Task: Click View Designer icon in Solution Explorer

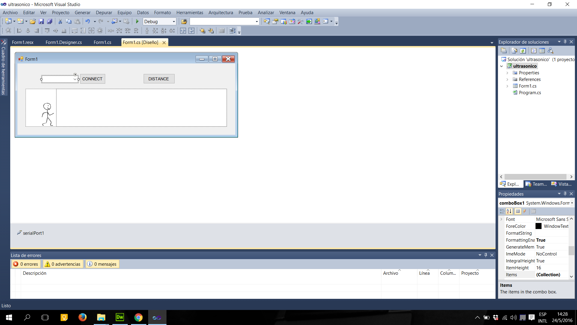Action: [542, 51]
